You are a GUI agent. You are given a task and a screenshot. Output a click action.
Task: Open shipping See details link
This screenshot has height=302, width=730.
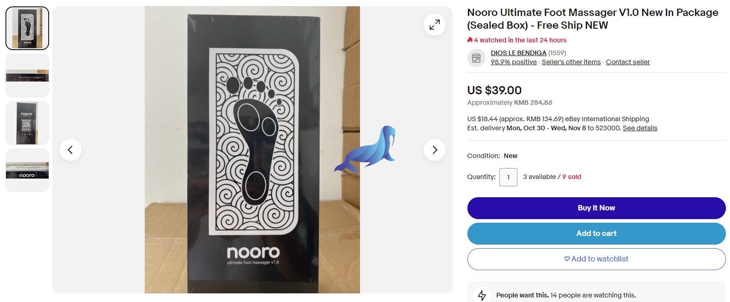click(x=640, y=128)
